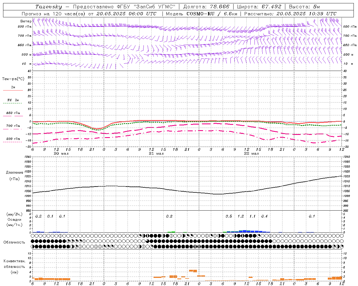Click the peak blue precipitation bar
The image size is (358, 286).
[x=245, y=231]
